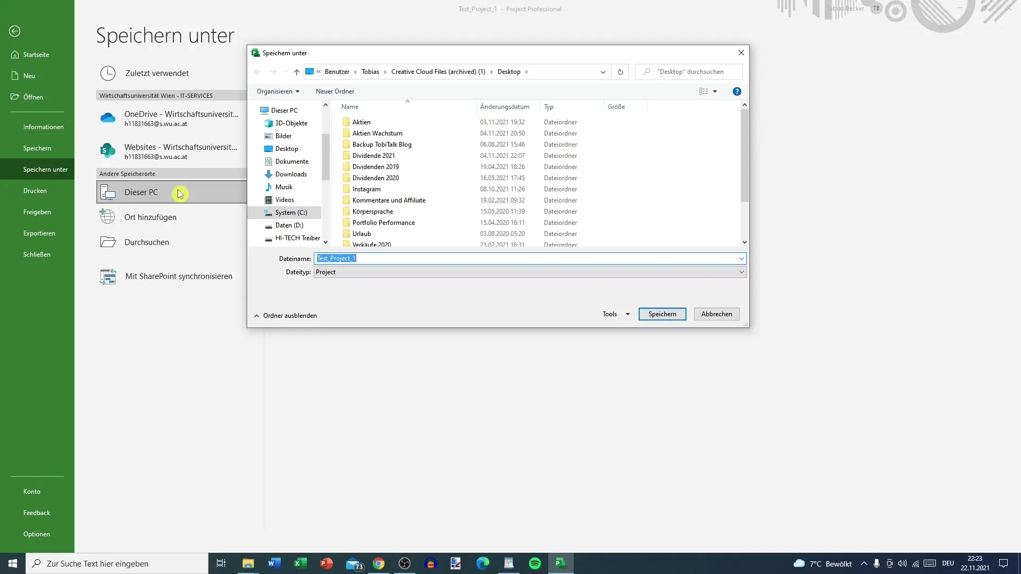Open the Organisieren menu

(275, 91)
